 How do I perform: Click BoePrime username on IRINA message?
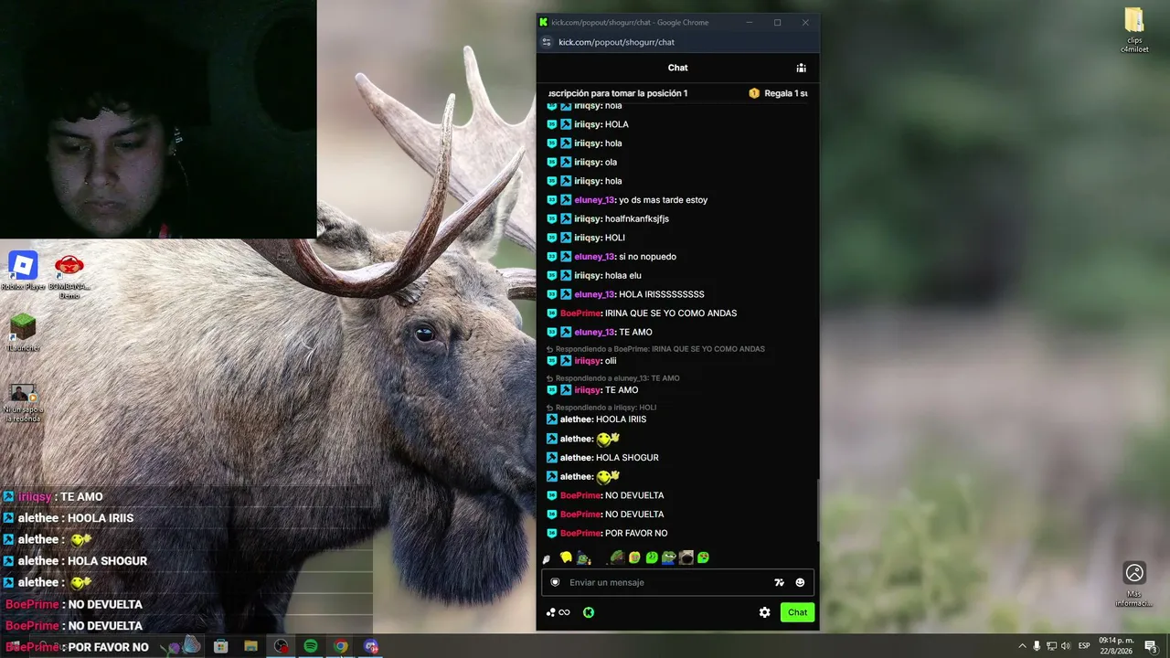coord(580,313)
